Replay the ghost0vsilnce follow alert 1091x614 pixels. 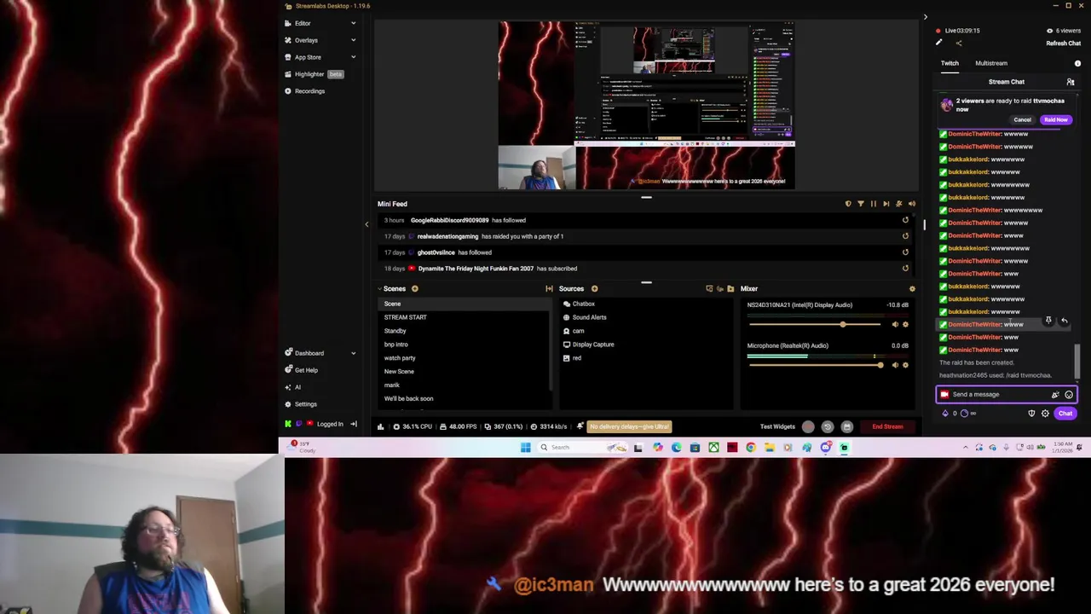click(905, 252)
